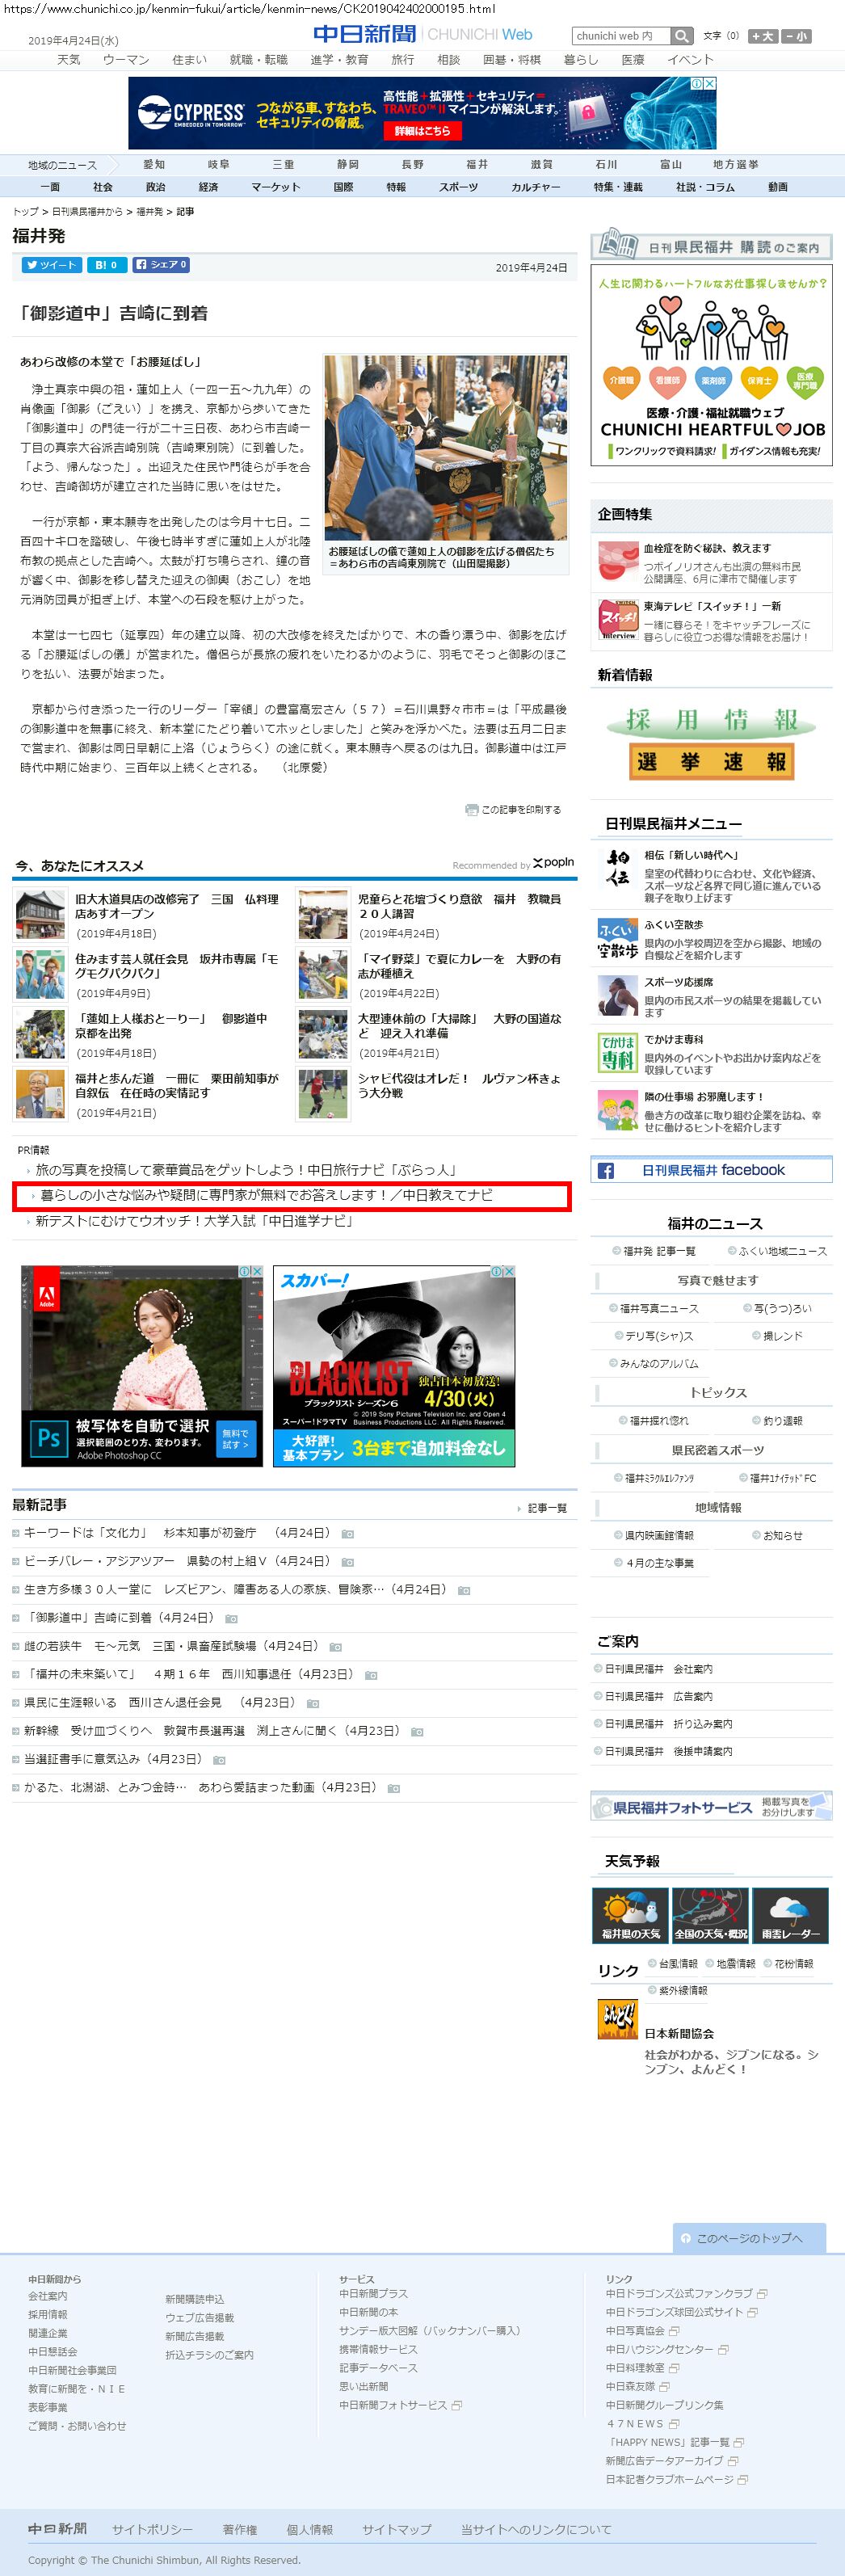Increase text size with 大 button
This screenshot has height=2576, width=845.
pyautogui.click(x=762, y=36)
